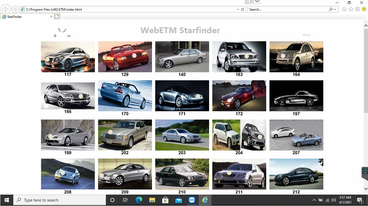Open the browser Home icon
Image resolution: width=368 pixels, height=206 pixels.
(x=344, y=9)
